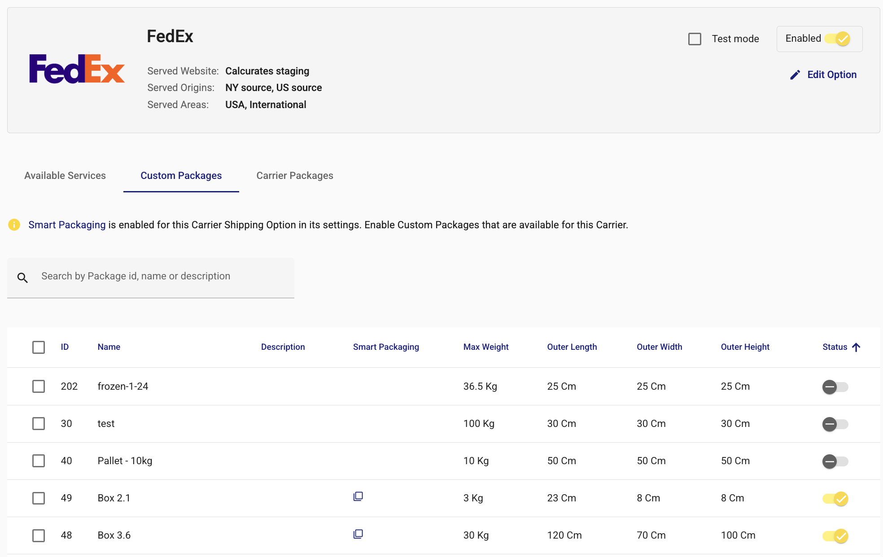883x557 pixels.
Task: Click the Status sort arrow icon
Action: pyautogui.click(x=856, y=347)
